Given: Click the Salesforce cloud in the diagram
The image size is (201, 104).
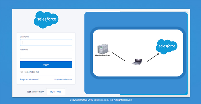Looking at the screenshot, I should (x=167, y=47).
